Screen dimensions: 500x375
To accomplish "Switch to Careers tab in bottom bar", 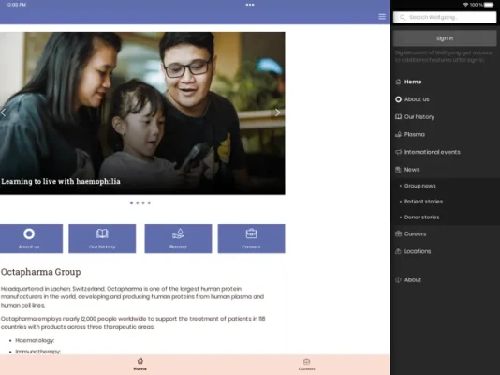I will pos(307,364).
